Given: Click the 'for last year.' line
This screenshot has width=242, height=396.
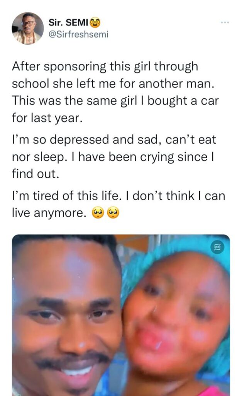Looking at the screenshot, I should (x=47, y=118).
